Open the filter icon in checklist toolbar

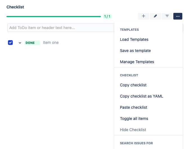167,16
